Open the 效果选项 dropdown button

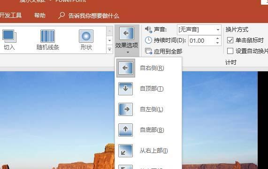click(127, 40)
